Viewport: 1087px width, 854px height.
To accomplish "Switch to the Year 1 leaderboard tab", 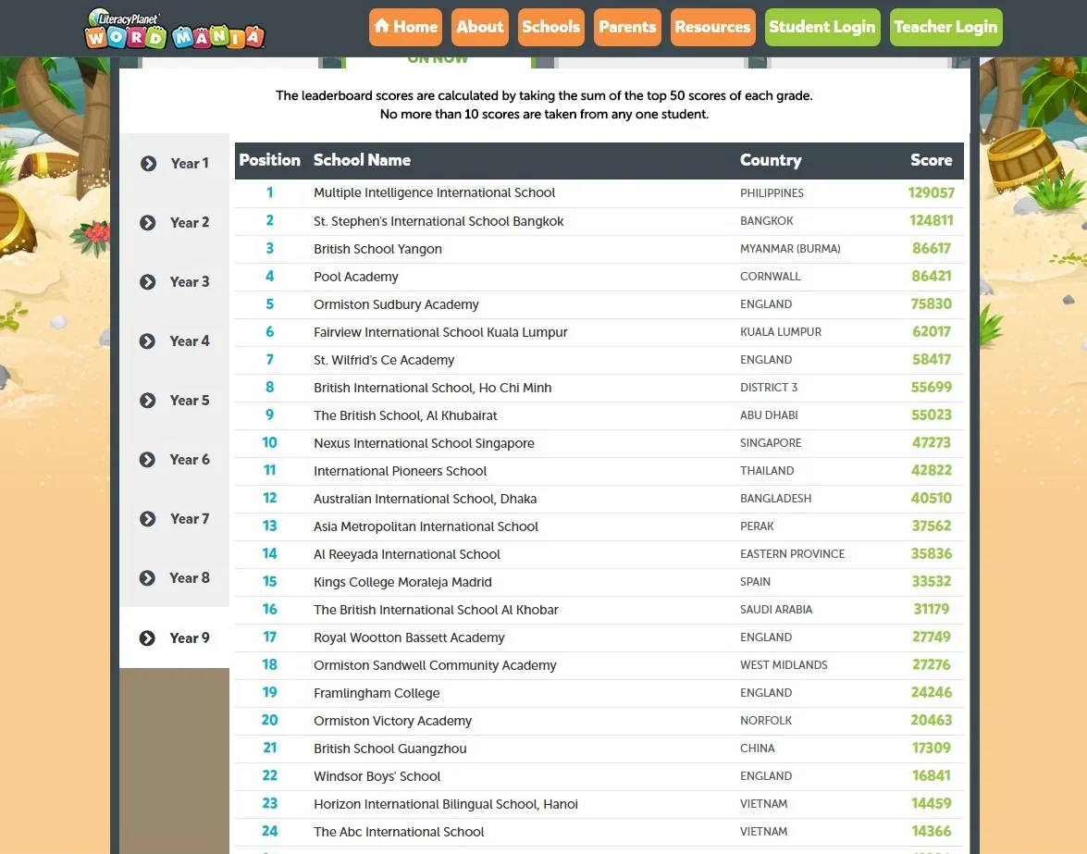I will point(175,164).
